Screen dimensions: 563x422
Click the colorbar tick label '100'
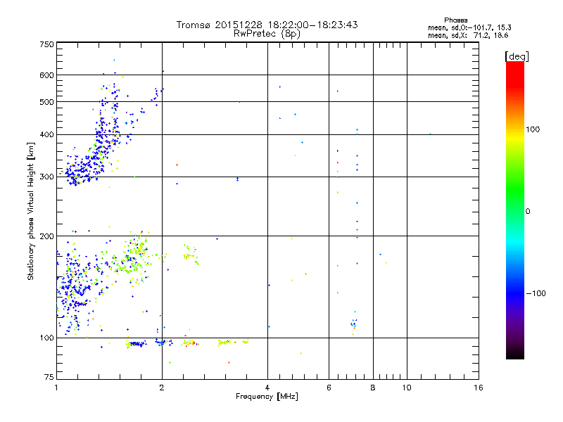click(533, 129)
